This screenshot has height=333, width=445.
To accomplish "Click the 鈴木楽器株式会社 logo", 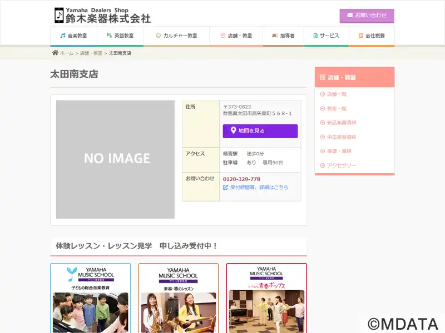I will click(102, 15).
